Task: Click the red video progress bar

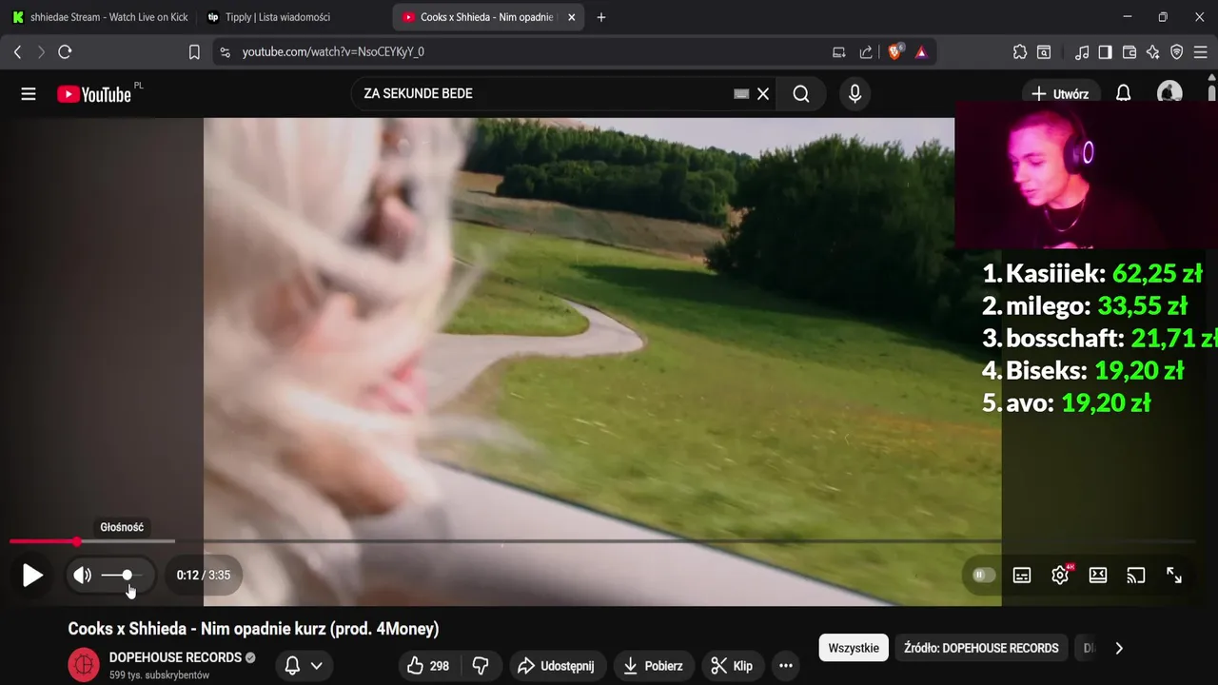Action: pyautogui.click(x=43, y=541)
